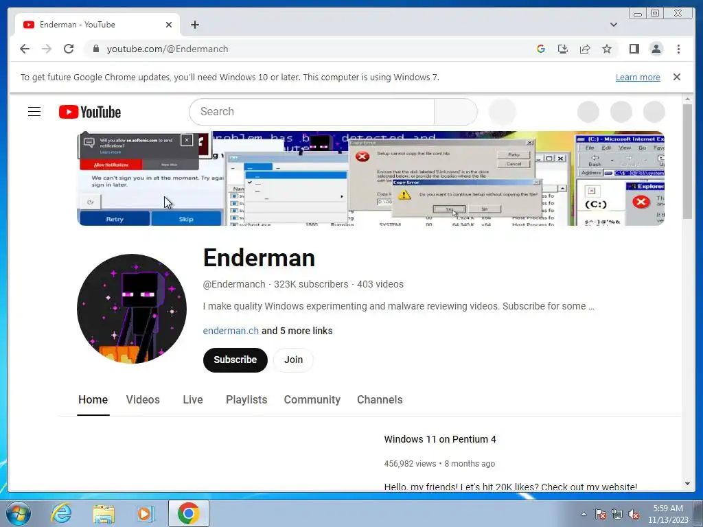Open Chrome three-dot menu
The image size is (703, 527).
(x=678, y=49)
